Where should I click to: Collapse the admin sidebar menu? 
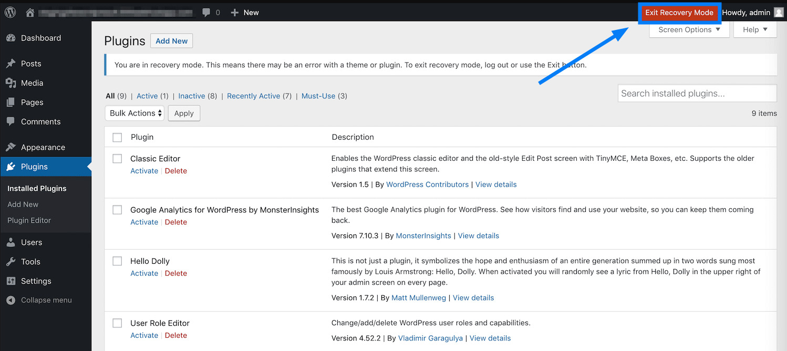[x=46, y=300]
